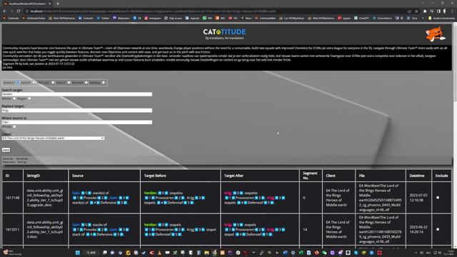
Task: Select the fifth language pair radio option
Action: [86, 83]
